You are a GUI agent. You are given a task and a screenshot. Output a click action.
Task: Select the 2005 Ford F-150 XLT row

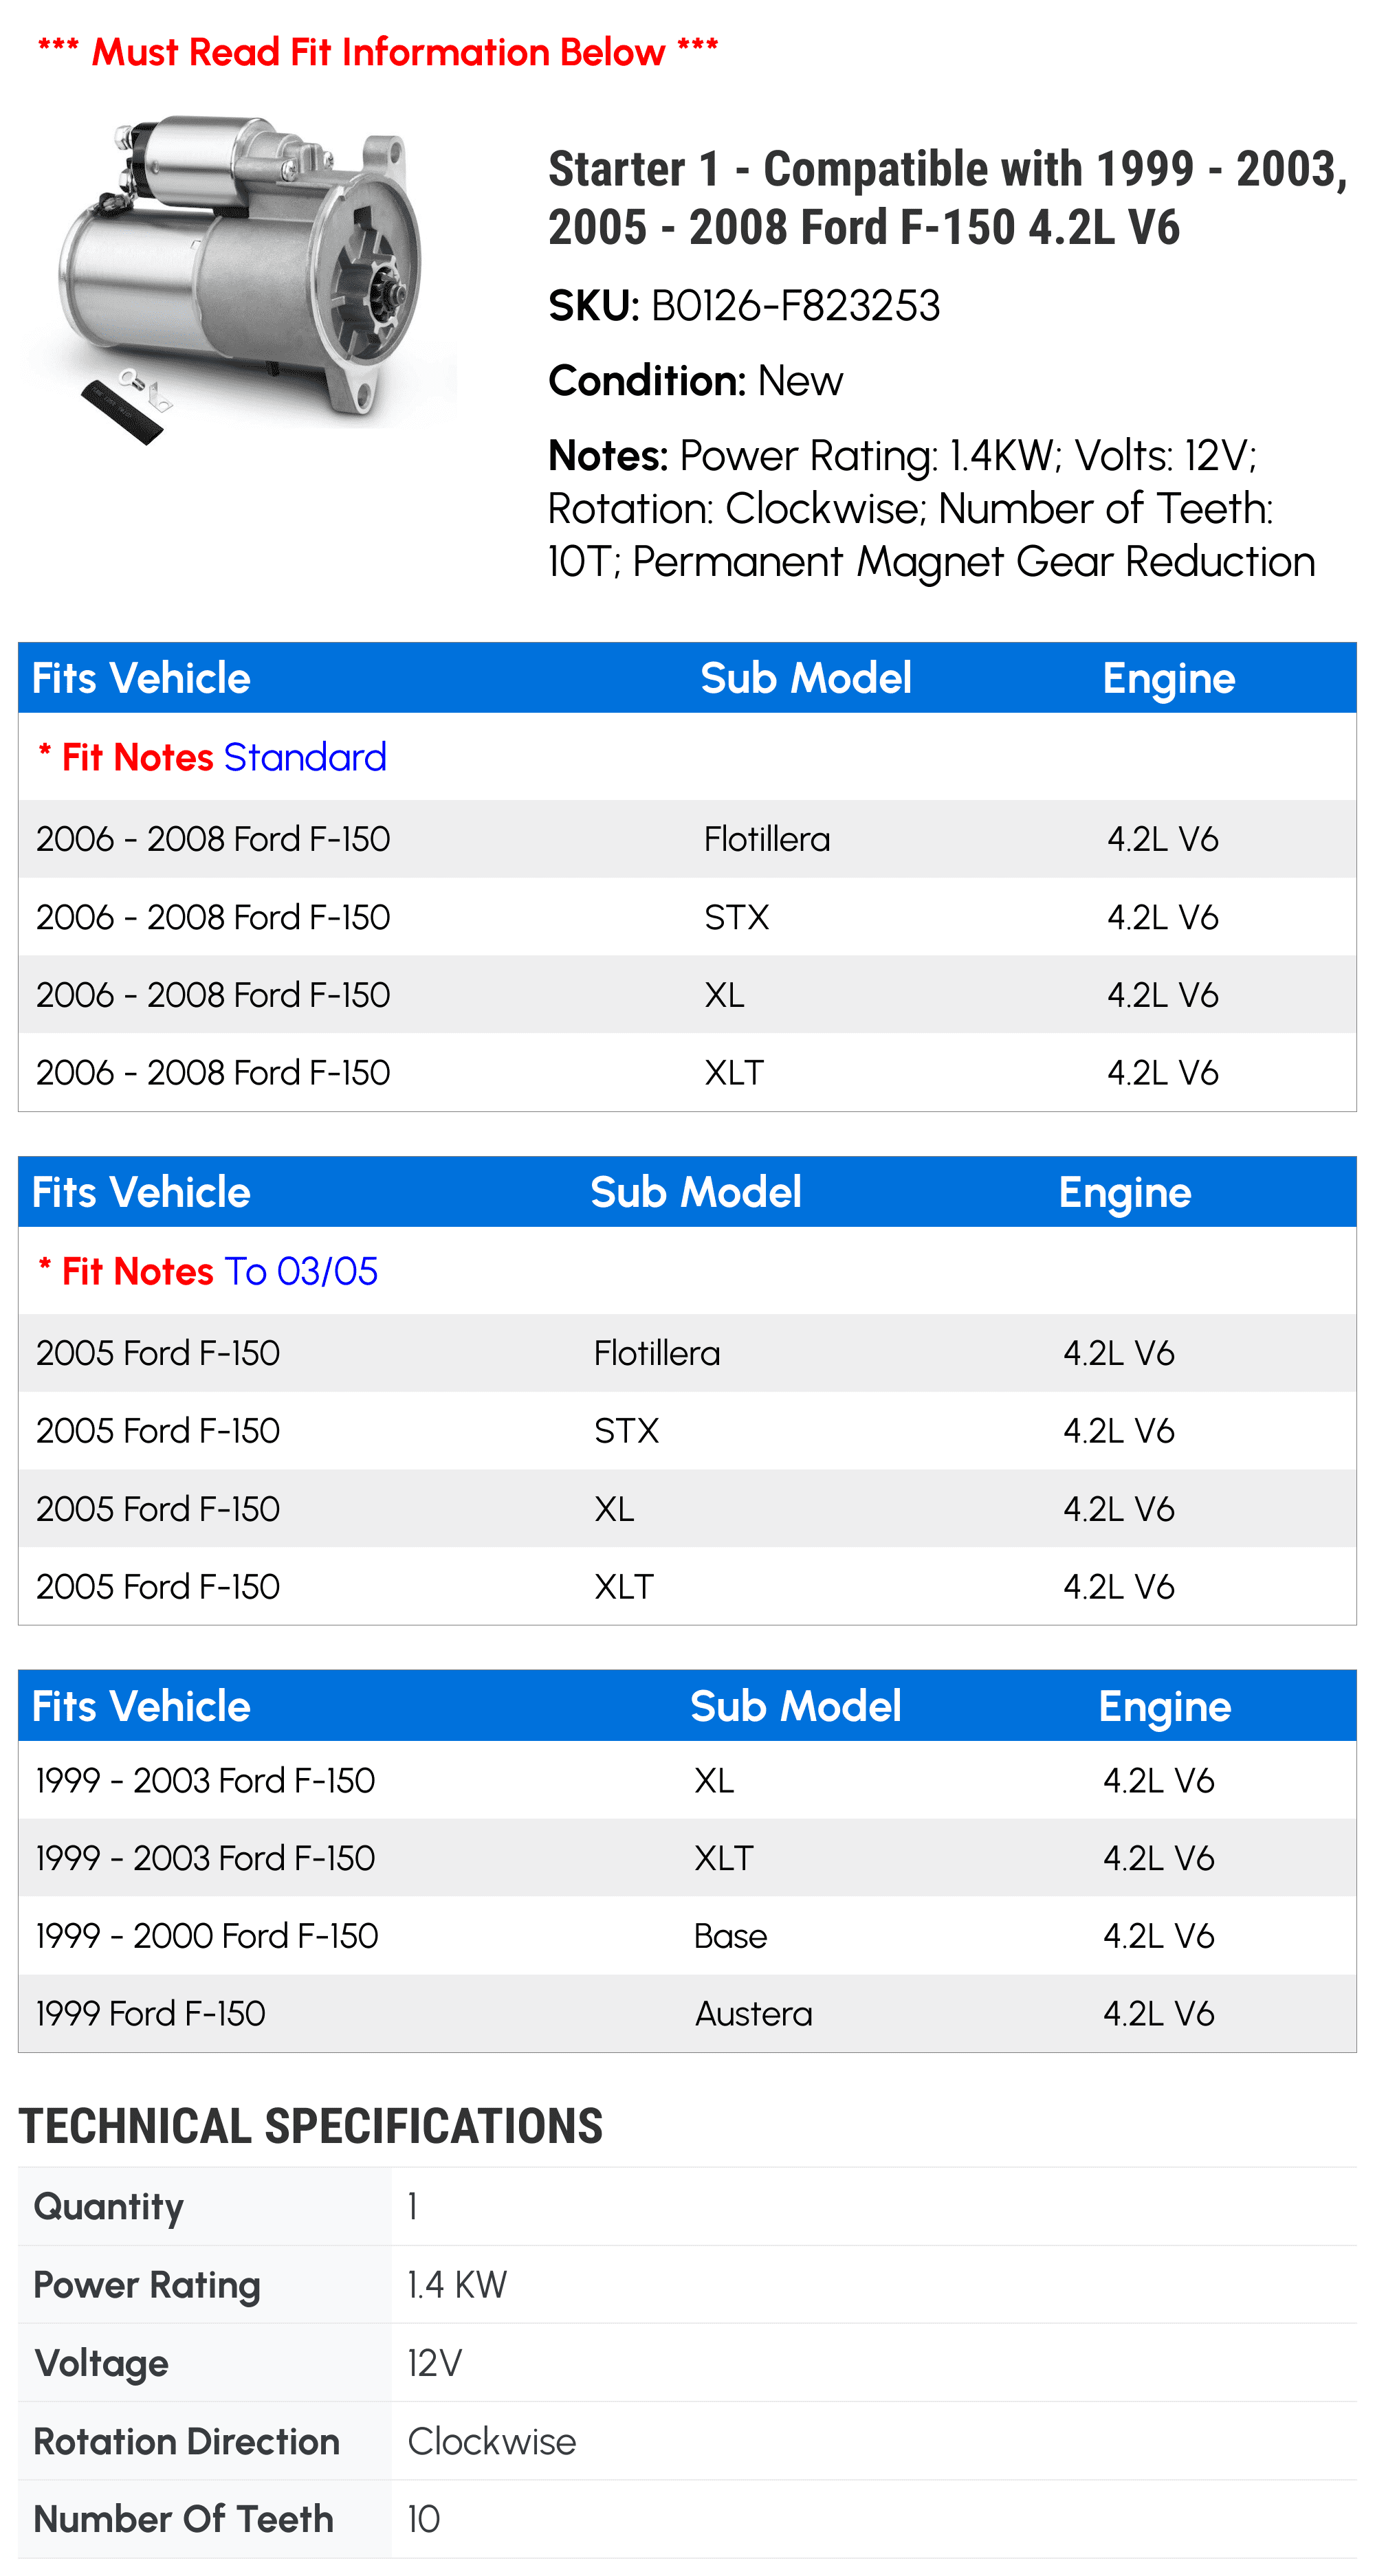(686, 1587)
